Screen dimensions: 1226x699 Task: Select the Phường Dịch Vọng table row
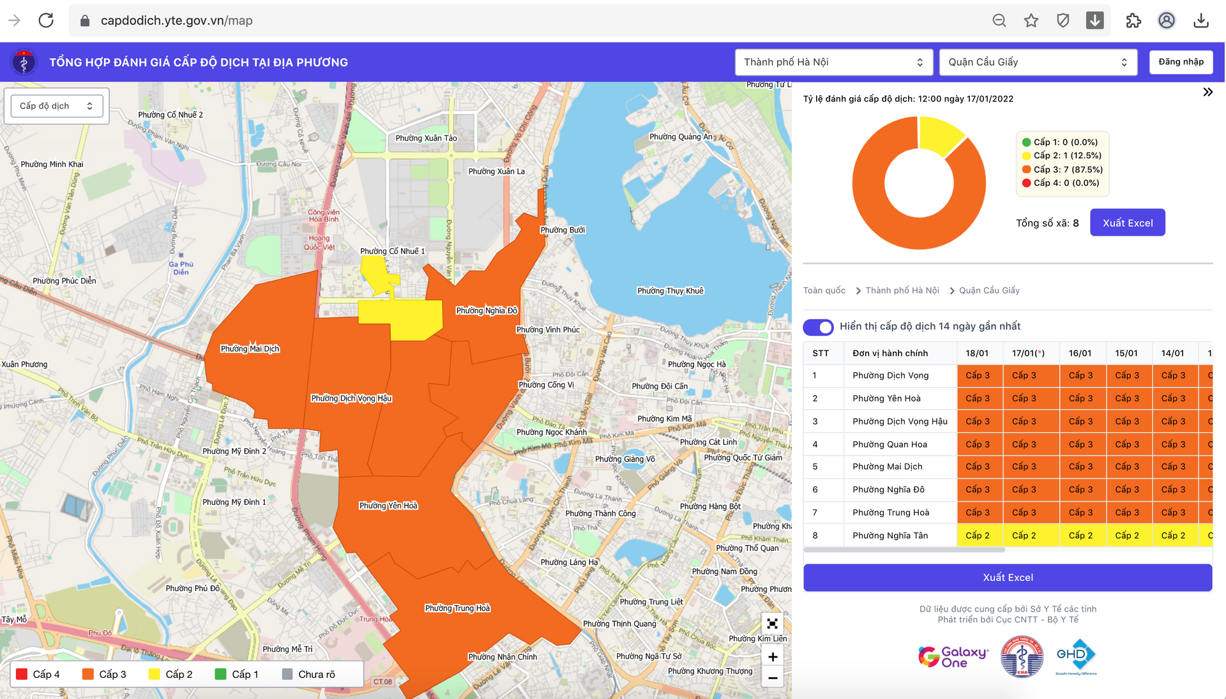pos(1008,375)
